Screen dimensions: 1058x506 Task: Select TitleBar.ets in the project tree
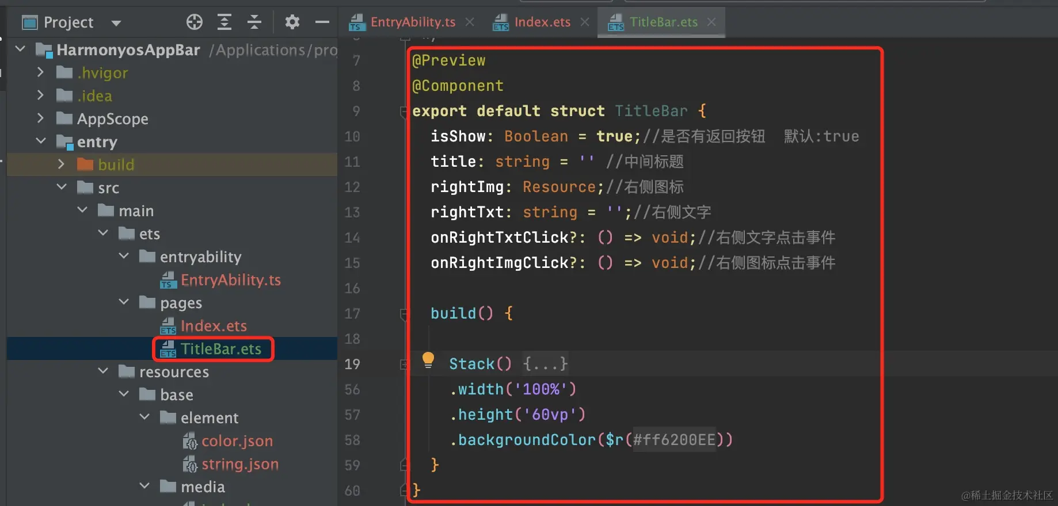[221, 349]
